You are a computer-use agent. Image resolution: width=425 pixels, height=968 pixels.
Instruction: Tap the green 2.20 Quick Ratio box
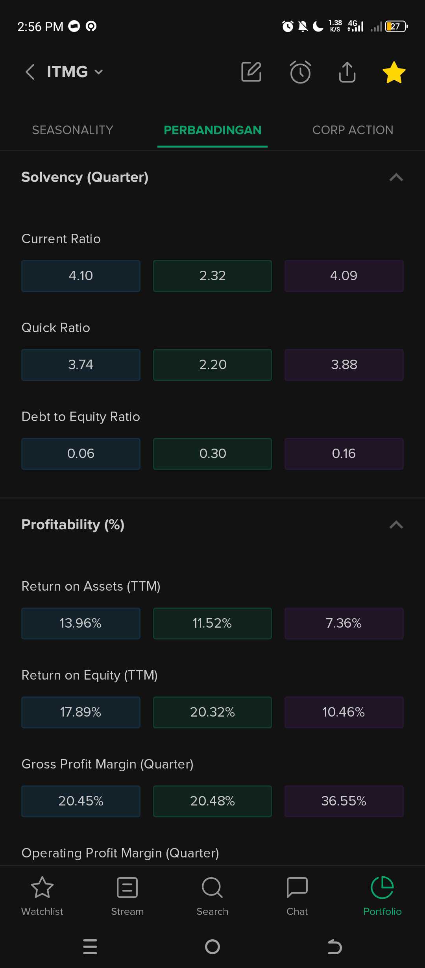coord(213,365)
